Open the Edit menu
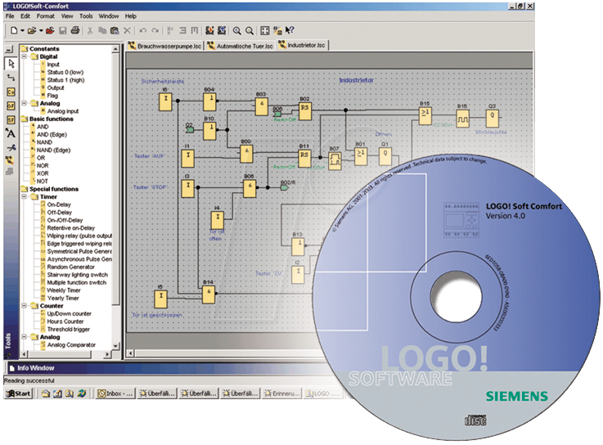 (25, 16)
